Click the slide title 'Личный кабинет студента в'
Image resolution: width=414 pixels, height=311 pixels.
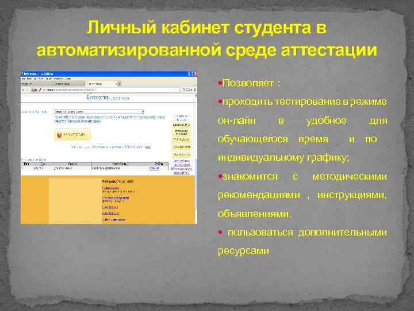pyautogui.click(x=207, y=27)
